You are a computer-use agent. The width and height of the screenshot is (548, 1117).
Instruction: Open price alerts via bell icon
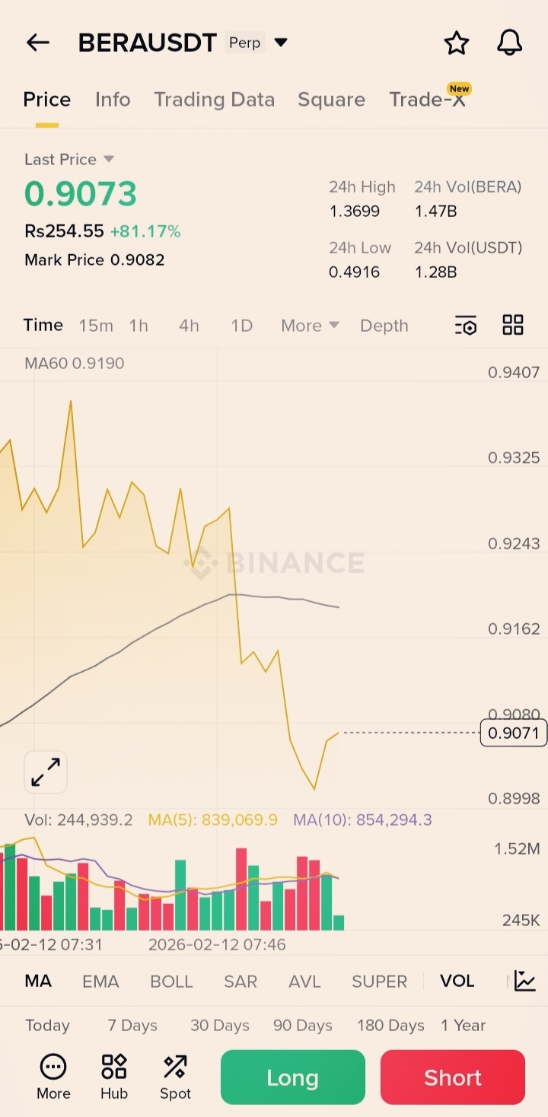coord(509,43)
